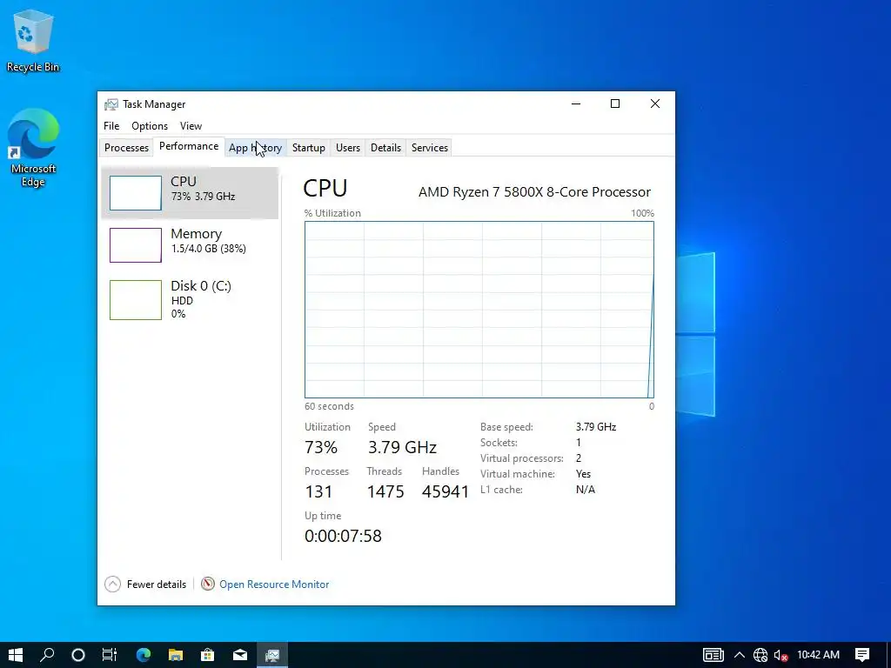The height and width of the screenshot is (668, 891).
Task: Click the 3.79 GHz speed value
Action: click(x=402, y=447)
